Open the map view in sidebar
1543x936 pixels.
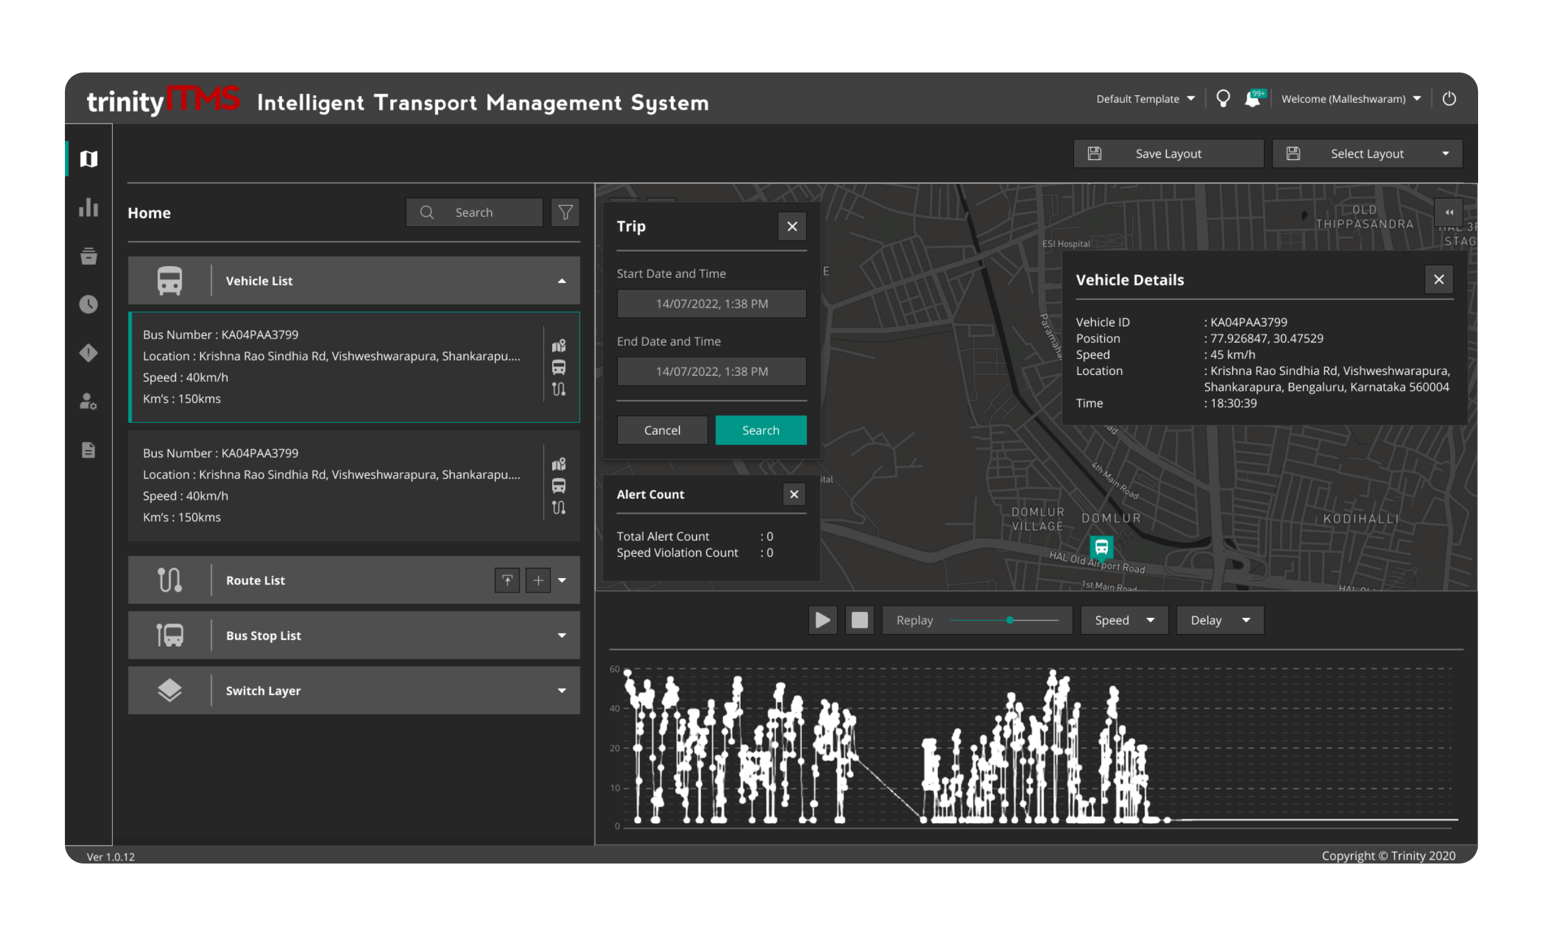pyautogui.click(x=89, y=159)
